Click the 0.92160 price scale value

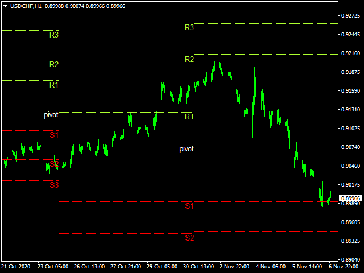pos(350,53)
